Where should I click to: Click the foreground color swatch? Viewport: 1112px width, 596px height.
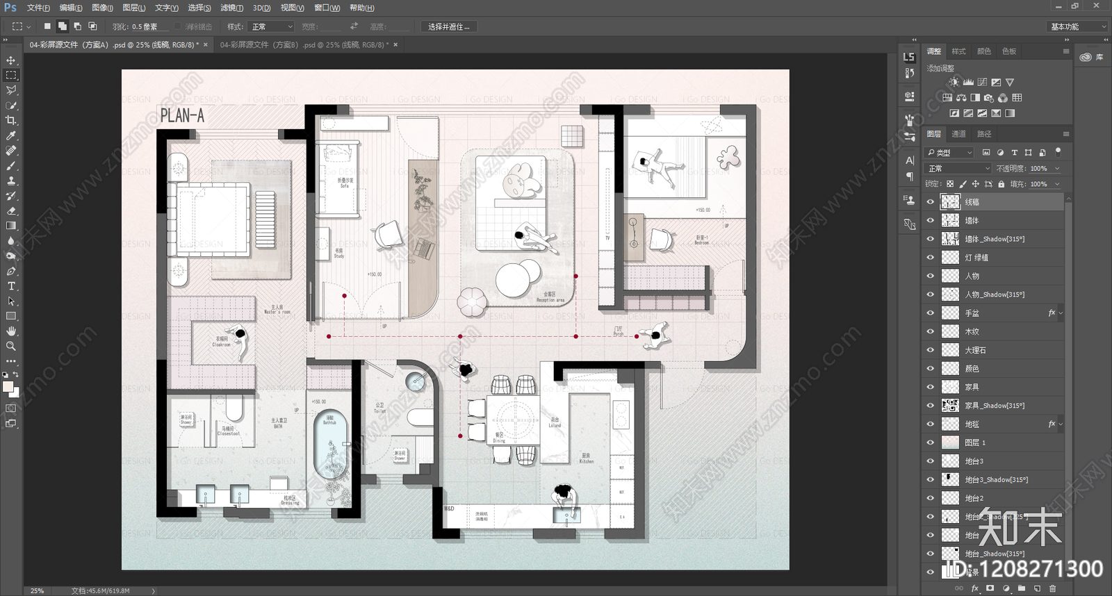(x=8, y=387)
